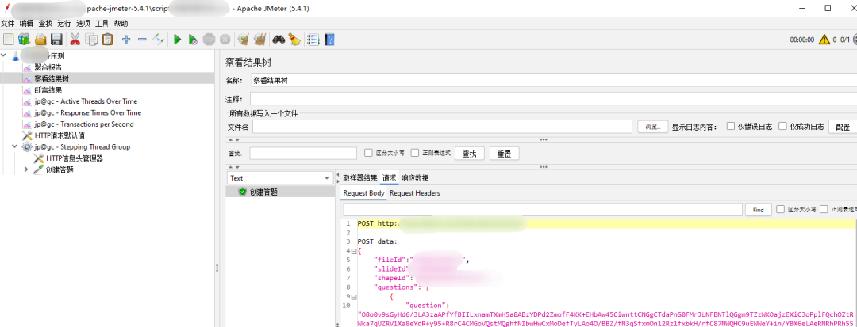
Task: Select jp@gc - Active Threads Over Time
Action: (x=85, y=101)
